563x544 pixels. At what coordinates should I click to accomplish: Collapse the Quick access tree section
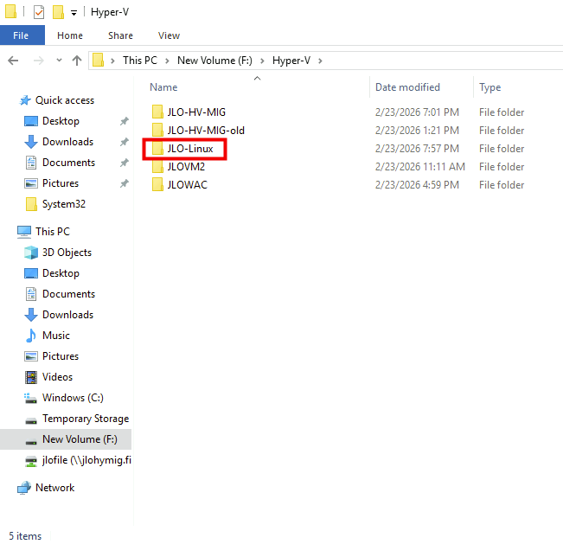[x=10, y=100]
